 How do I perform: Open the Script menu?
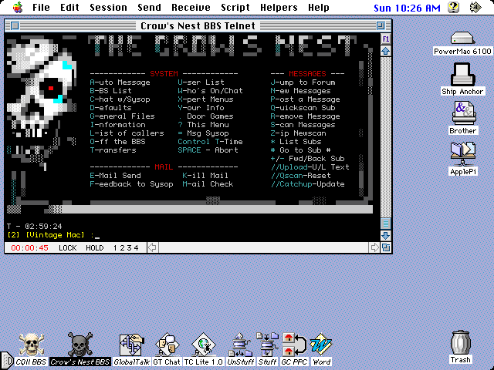point(235,8)
